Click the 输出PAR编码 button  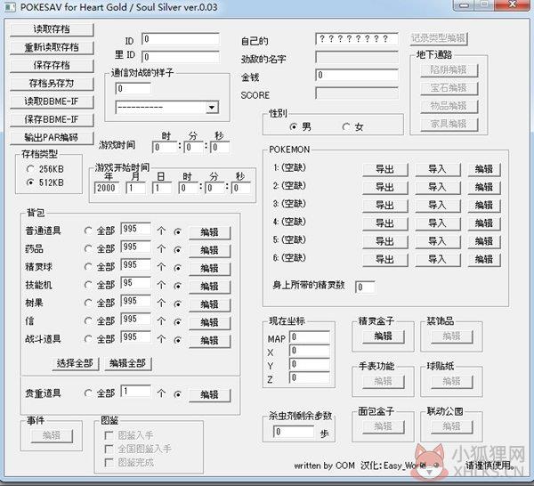coord(52,138)
